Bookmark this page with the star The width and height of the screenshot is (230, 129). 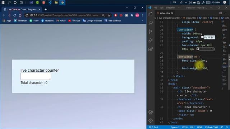pyautogui.click(x=109, y=15)
